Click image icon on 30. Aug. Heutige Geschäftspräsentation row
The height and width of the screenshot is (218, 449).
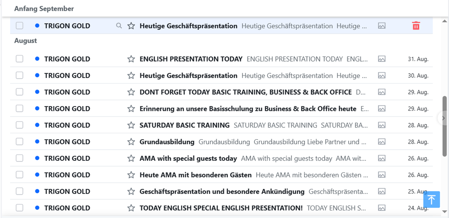pos(382,75)
